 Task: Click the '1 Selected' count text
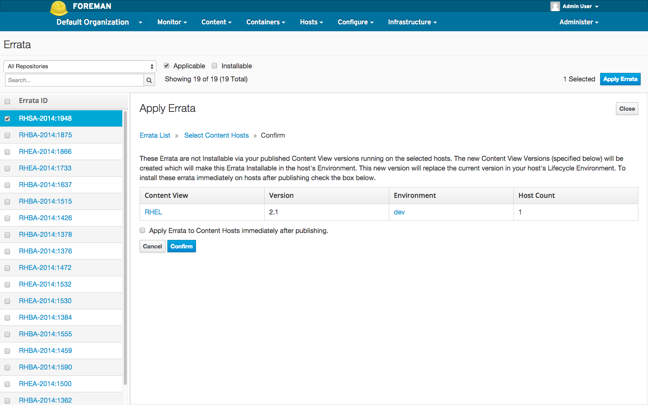(x=579, y=79)
